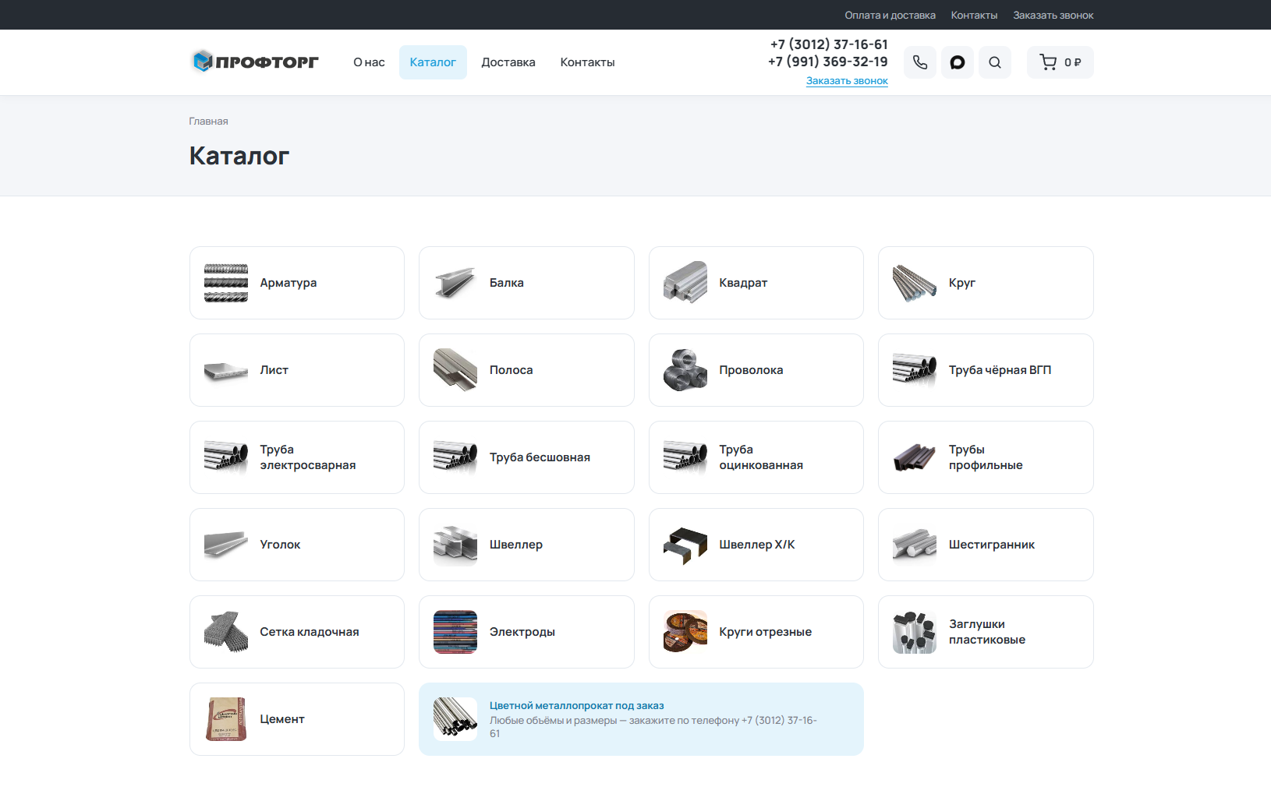Viewport: 1271px width, 801px height.
Task: Open the shopping cart showing 0 ₽
Action: coord(1060,62)
